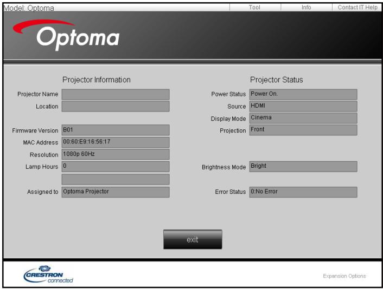Click the Source label
This screenshot has height=289, width=383.
pos(237,107)
